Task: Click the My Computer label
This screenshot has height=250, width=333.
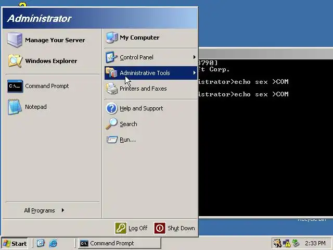Action: (x=139, y=37)
